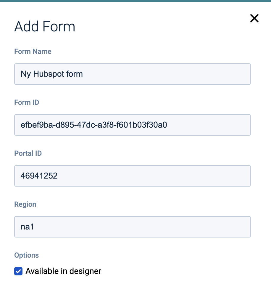Click the "Available in designer" label text
The width and height of the screenshot is (271, 305).
63,271
